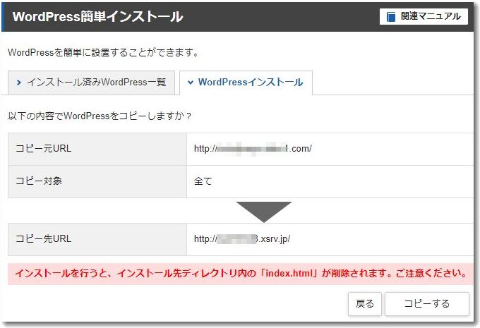Click the red index.html deletion warning banner
Viewport: 480px width, 328px height.
pos(240,273)
